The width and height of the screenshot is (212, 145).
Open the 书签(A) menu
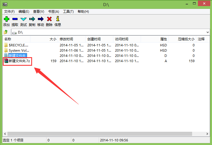tap(54, 12)
